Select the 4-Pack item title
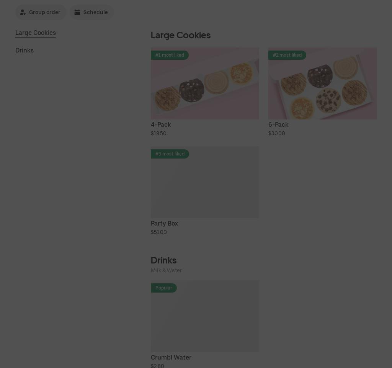The height and width of the screenshot is (368, 392). (x=161, y=124)
